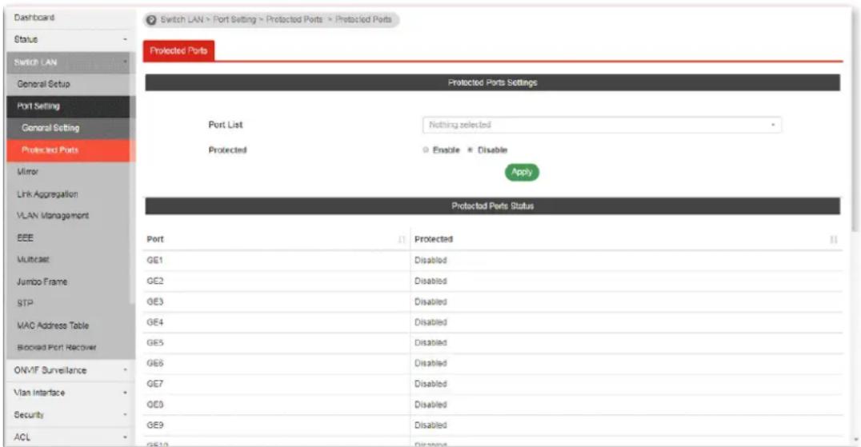This screenshot has height=447, width=861.
Task: Select Port Setting in sidebar
Action: click(69, 106)
